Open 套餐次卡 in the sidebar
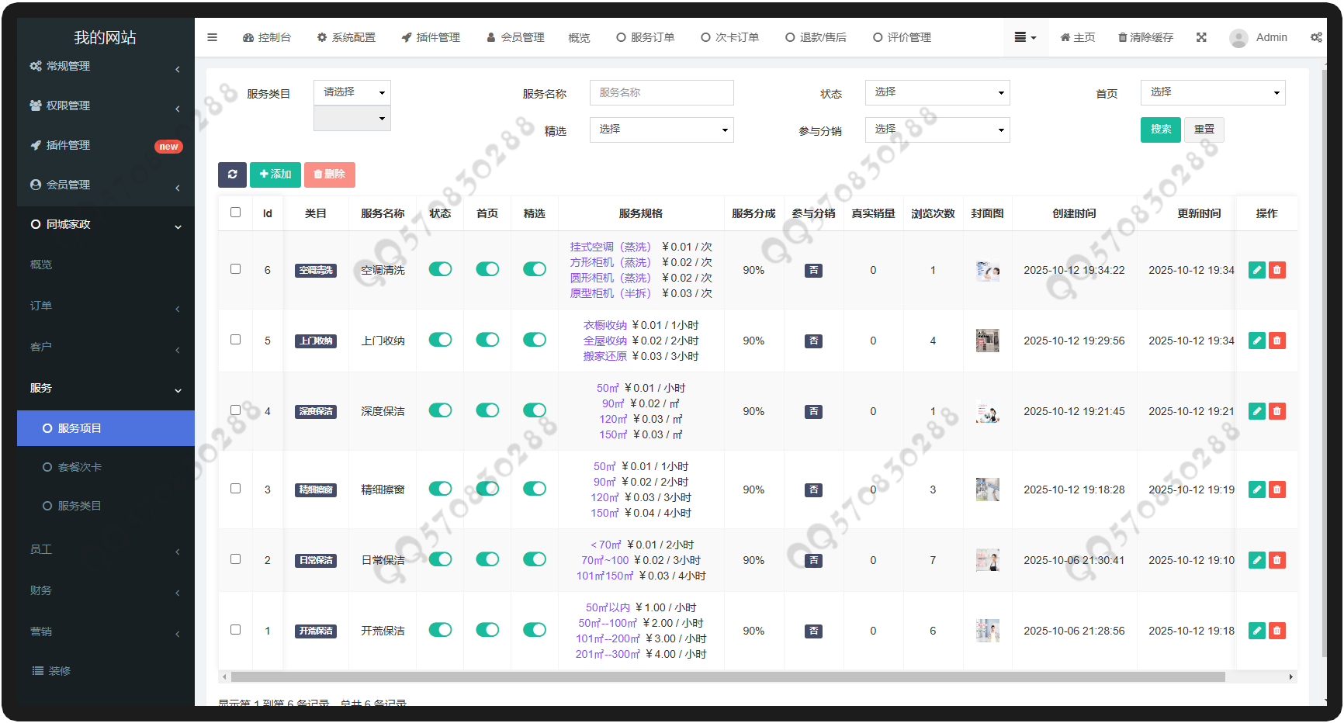 [80, 467]
